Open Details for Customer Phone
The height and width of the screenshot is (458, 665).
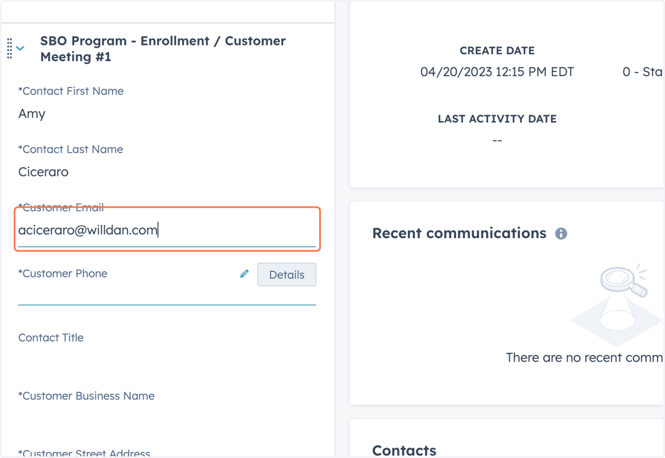pos(287,275)
